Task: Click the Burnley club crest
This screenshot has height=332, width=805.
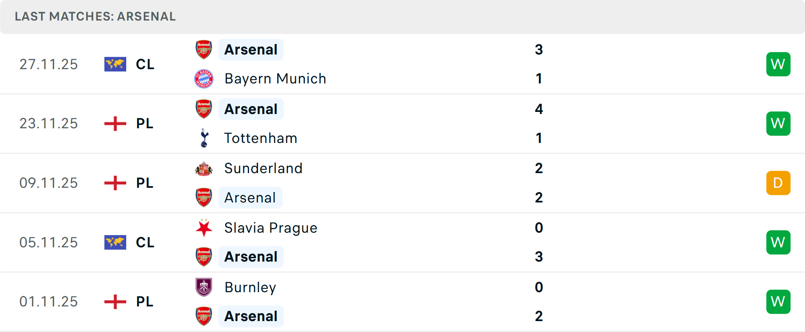Action: (x=204, y=287)
